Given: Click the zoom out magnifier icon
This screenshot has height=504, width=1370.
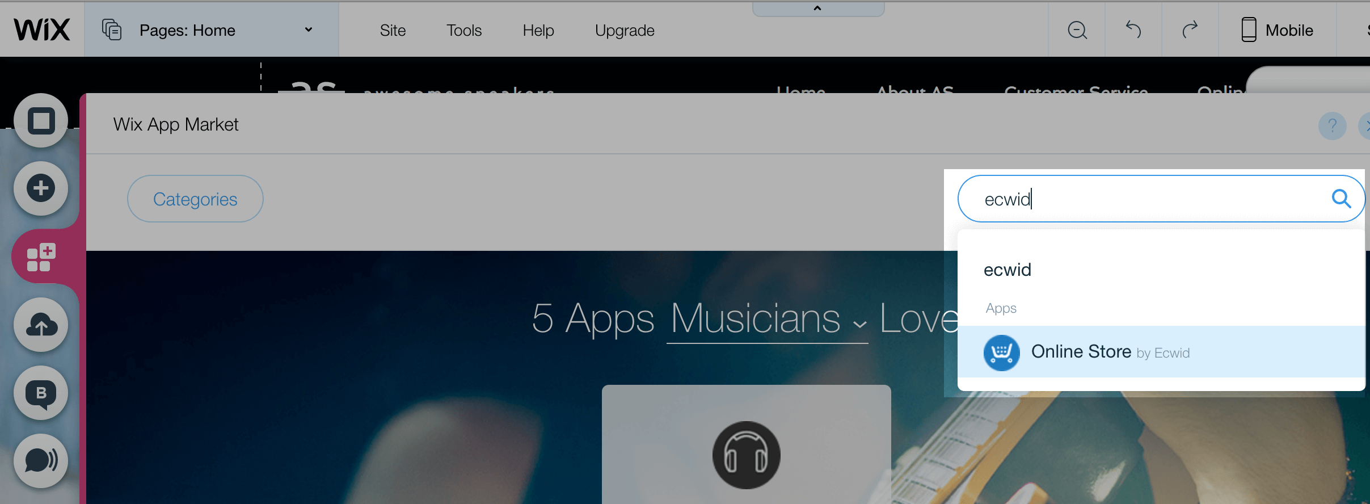Looking at the screenshot, I should click(1077, 30).
